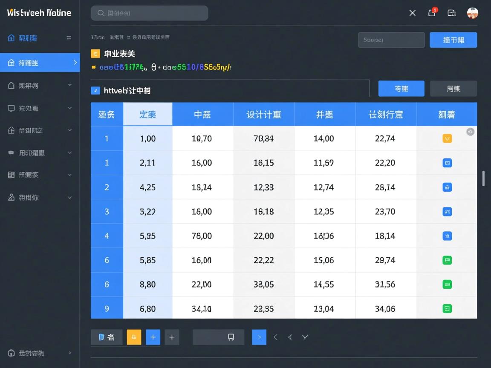Click the orange square swatch beside the page title
Viewport: 491px width, 368px height.
click(x=95, y=54)
